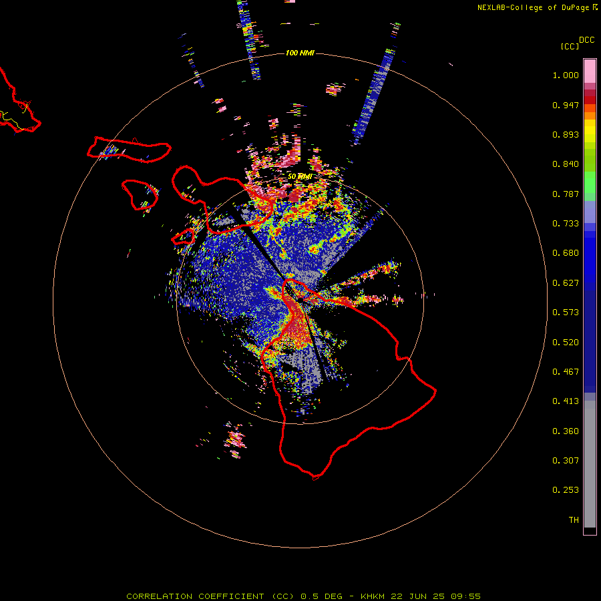Click the KHKM radar site identifier
Image resolution: width=601 pixels, height=601 pixels.
click(372, 596)
